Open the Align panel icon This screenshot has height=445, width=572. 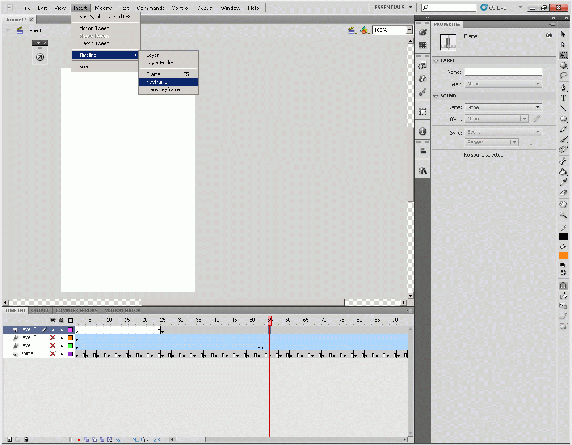[422, 151]
